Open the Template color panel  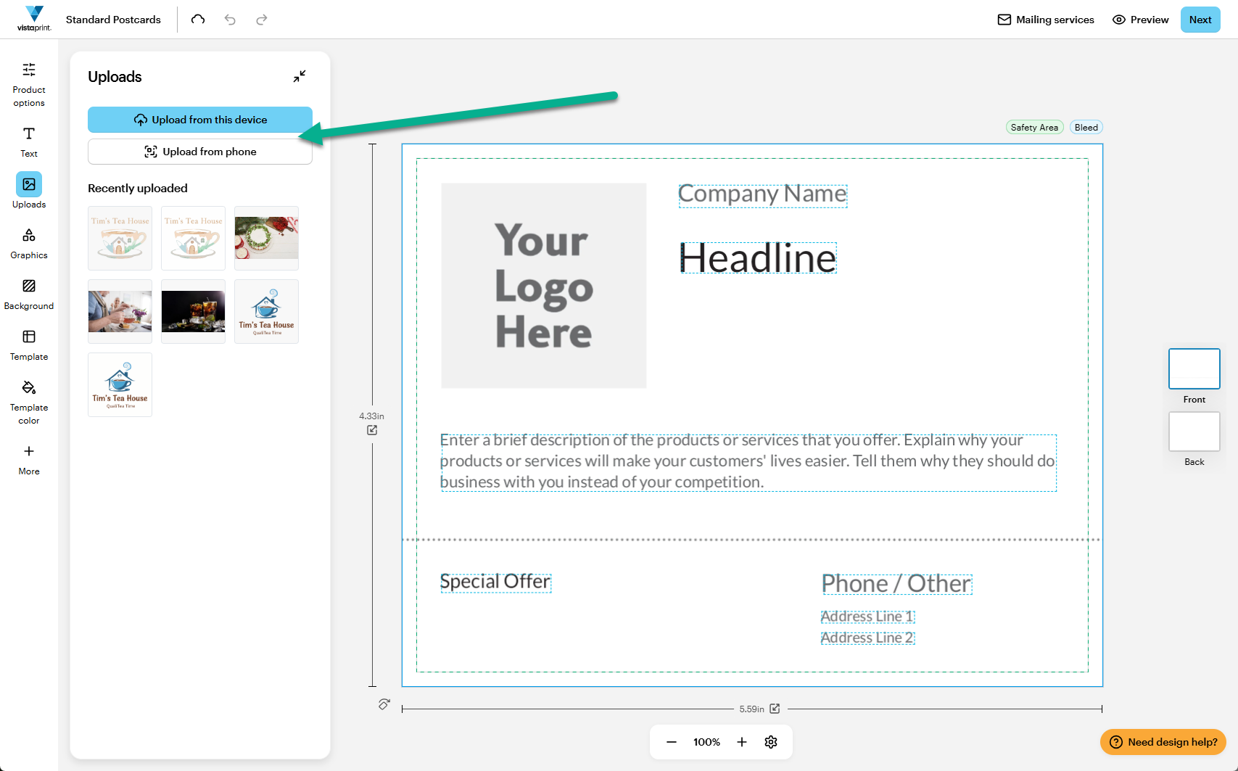(29, 402)
